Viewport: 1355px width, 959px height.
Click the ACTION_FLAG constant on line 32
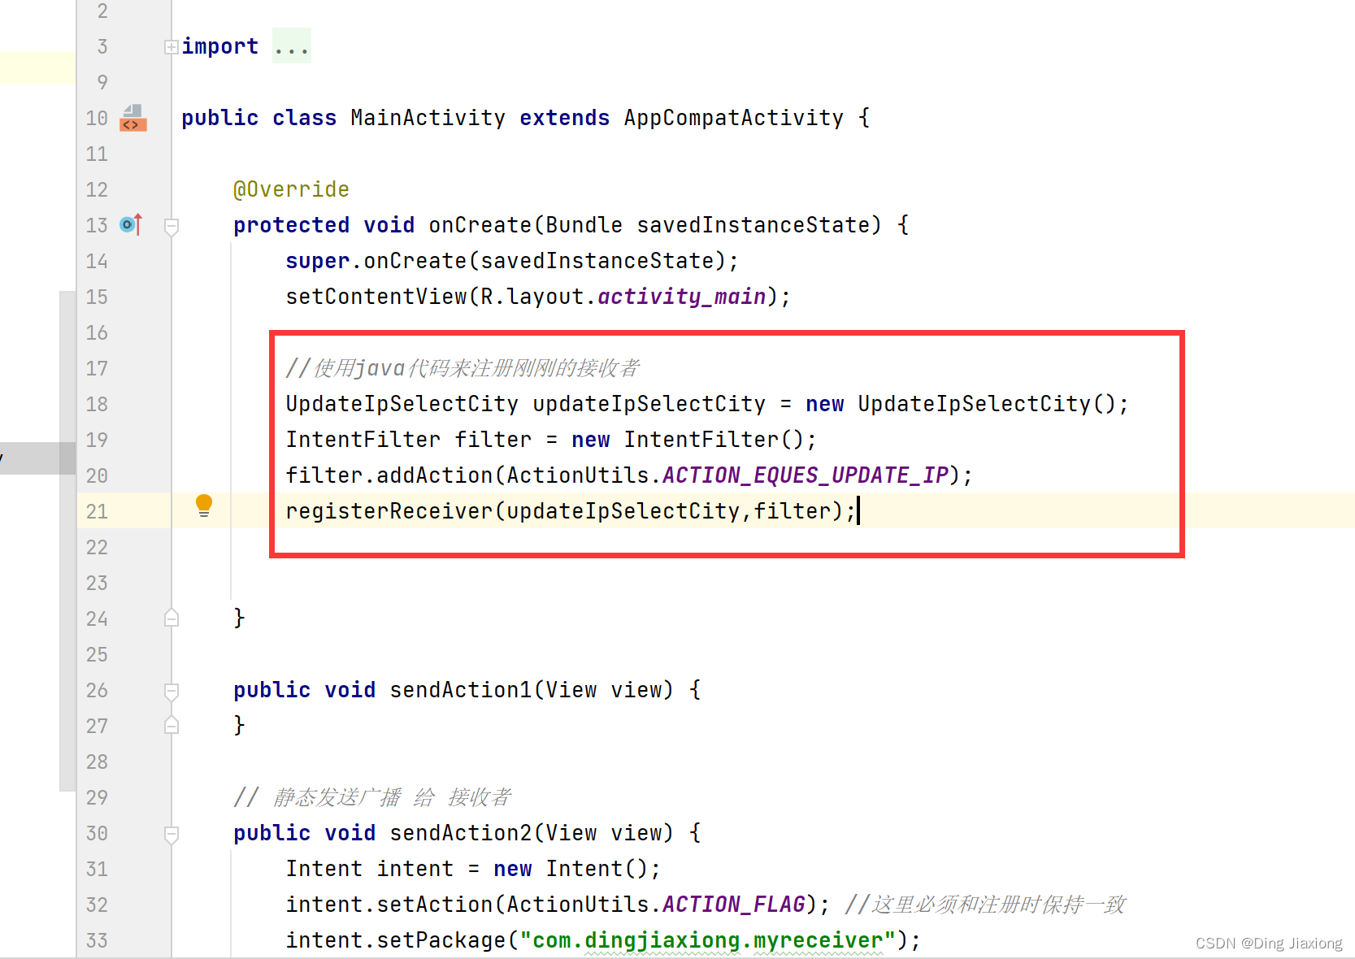tap(734, 905)
